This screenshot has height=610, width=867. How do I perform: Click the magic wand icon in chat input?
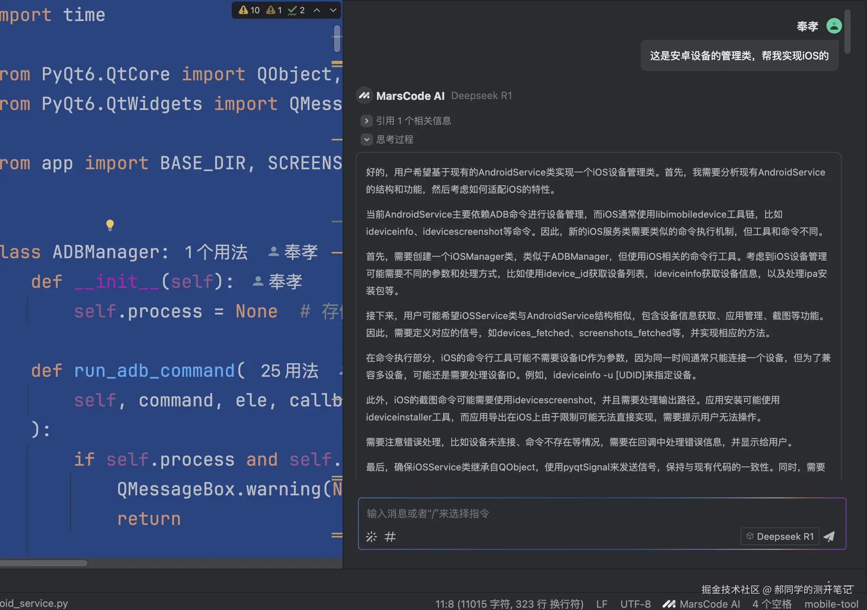[371, 537]
